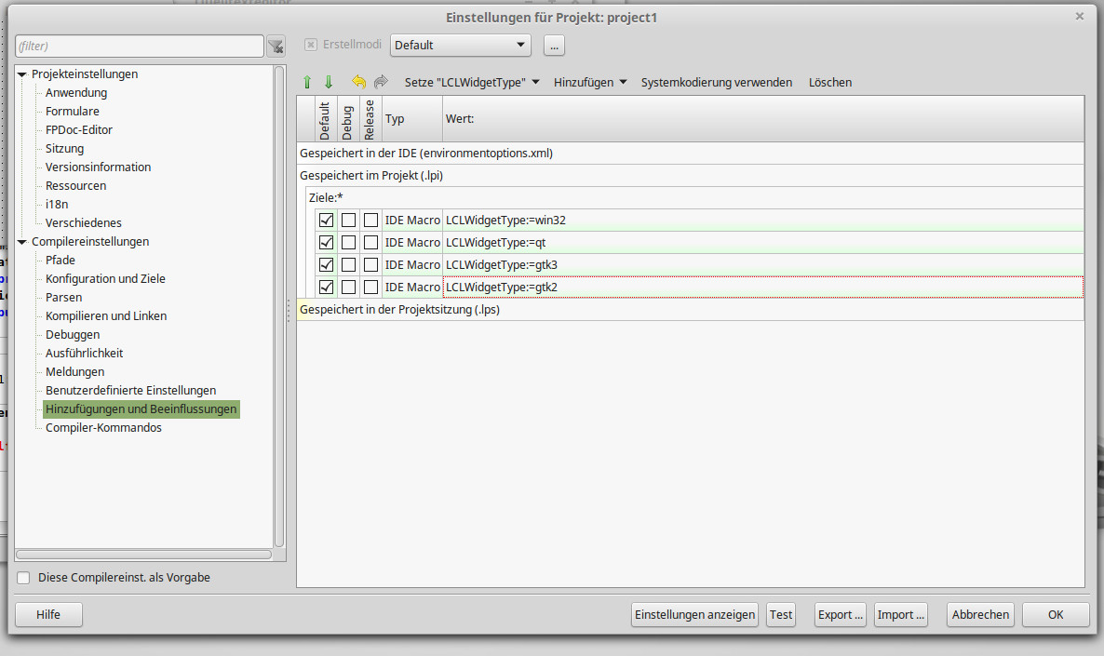The image size is (1104, 656).
Task: Open the Default build mode dropdown
Action: point(460,45)
